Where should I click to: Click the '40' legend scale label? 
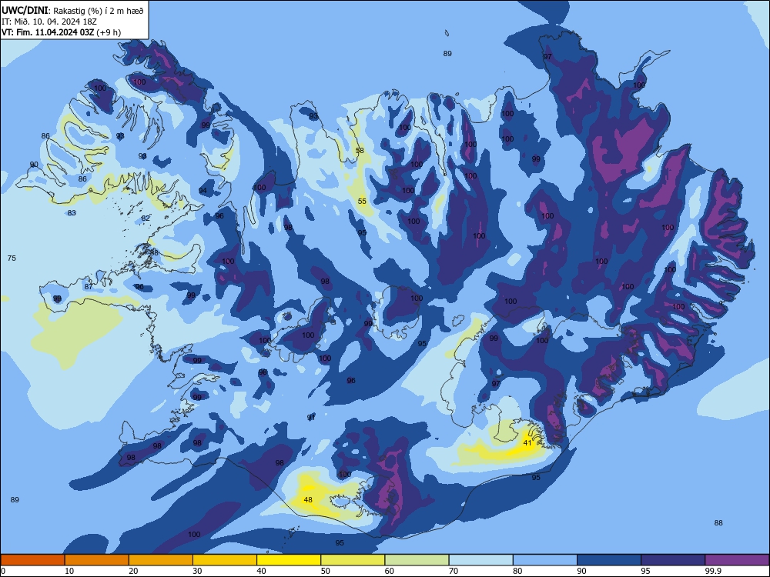(x=261, y=571)
